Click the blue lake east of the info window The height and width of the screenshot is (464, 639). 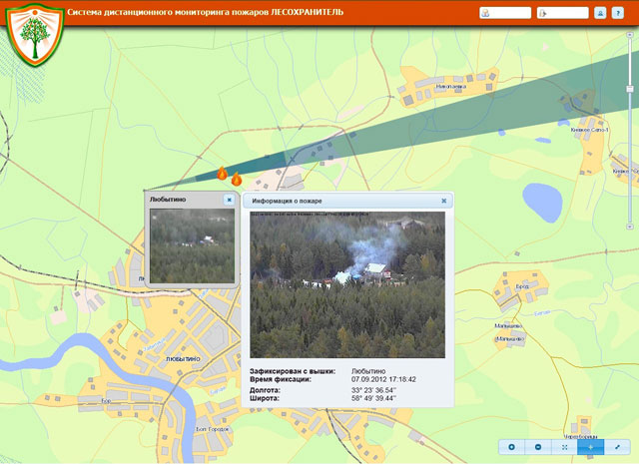coord(542,203)
